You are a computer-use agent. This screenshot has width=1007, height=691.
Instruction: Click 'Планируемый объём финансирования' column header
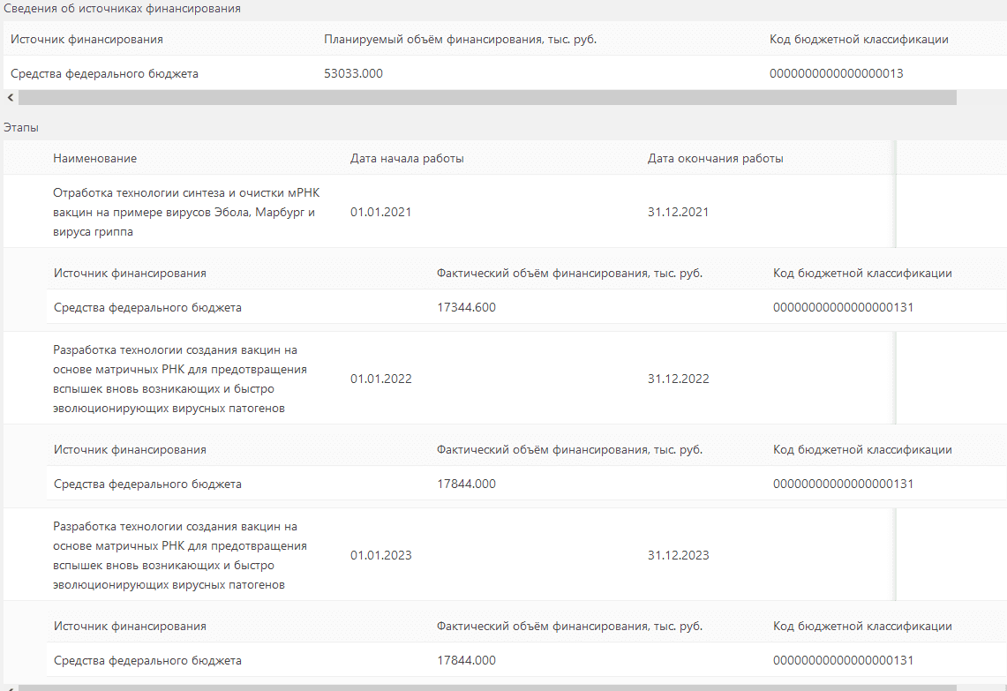(x=461, y=40)
